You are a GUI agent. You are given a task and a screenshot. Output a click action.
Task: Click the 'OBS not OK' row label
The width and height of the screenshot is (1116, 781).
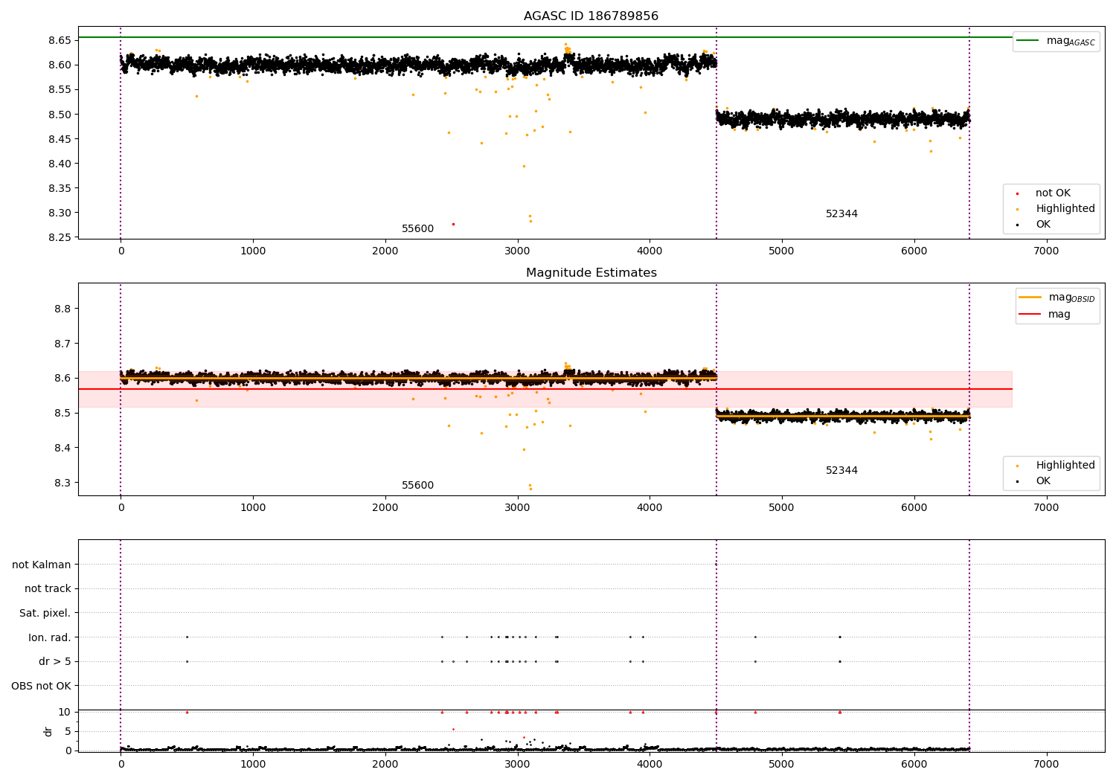point(42,686)
